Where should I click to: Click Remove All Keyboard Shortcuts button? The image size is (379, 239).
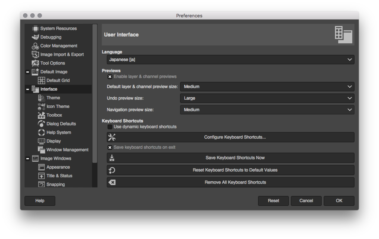click(231, 182)
